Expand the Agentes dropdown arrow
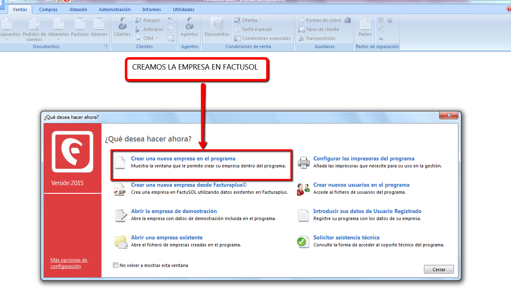 (x=189, y=39)
